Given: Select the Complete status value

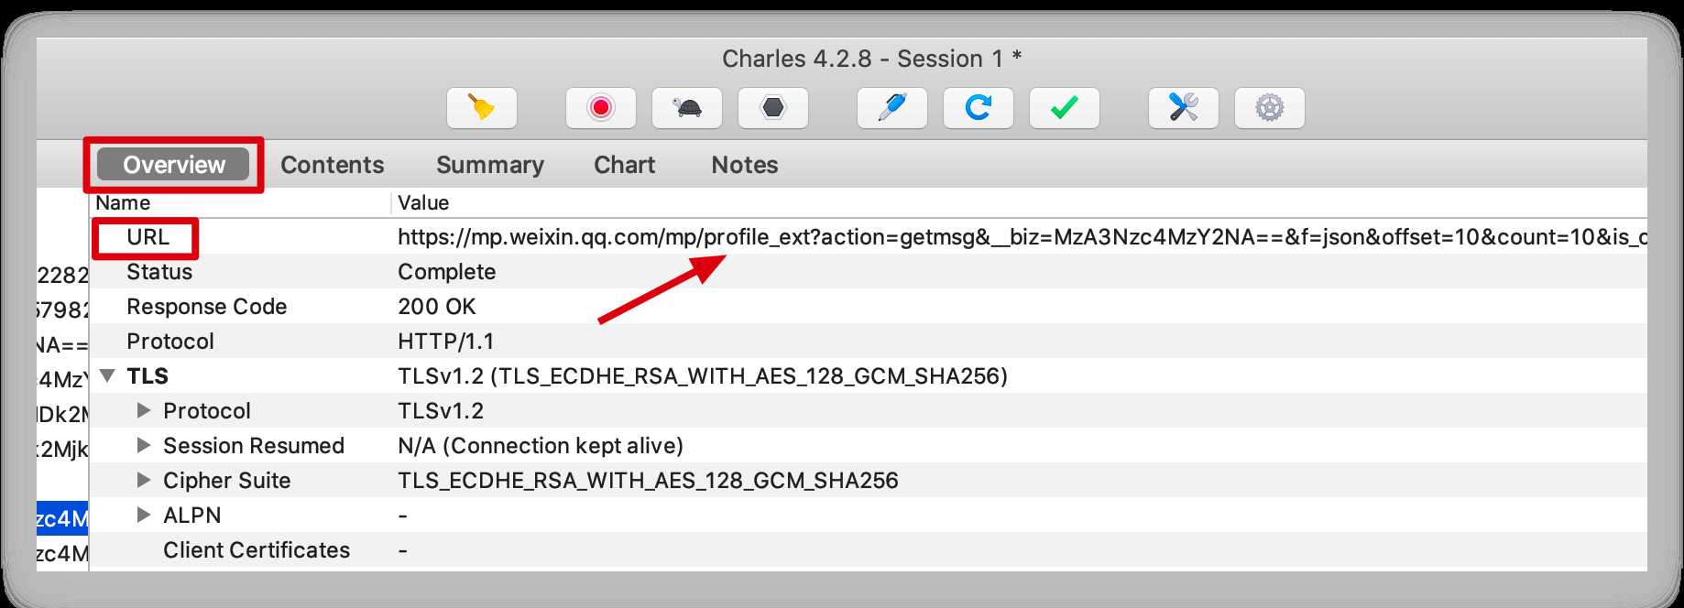Looking at the screenshot, I should pos(447,272).
